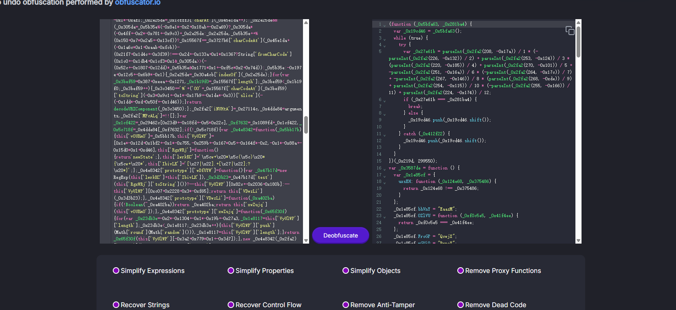Image resolution: width=676 pixels, height=310 pixels.
Task: Click inside the obfuscated input code area
Action: pos(204,130)
